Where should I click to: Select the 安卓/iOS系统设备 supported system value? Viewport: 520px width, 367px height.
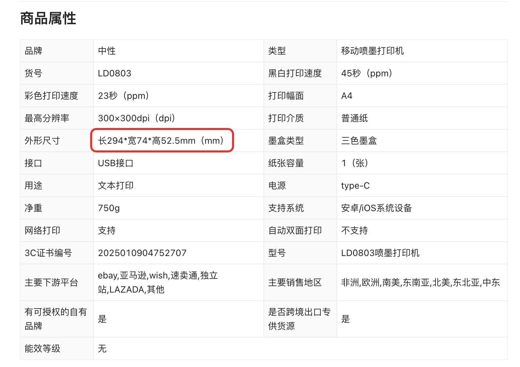376,208
